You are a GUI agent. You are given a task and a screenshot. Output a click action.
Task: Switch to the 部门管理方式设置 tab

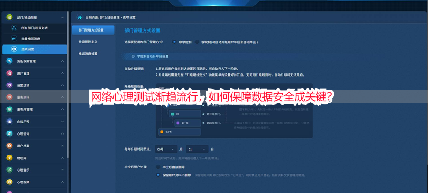[93, 30]
